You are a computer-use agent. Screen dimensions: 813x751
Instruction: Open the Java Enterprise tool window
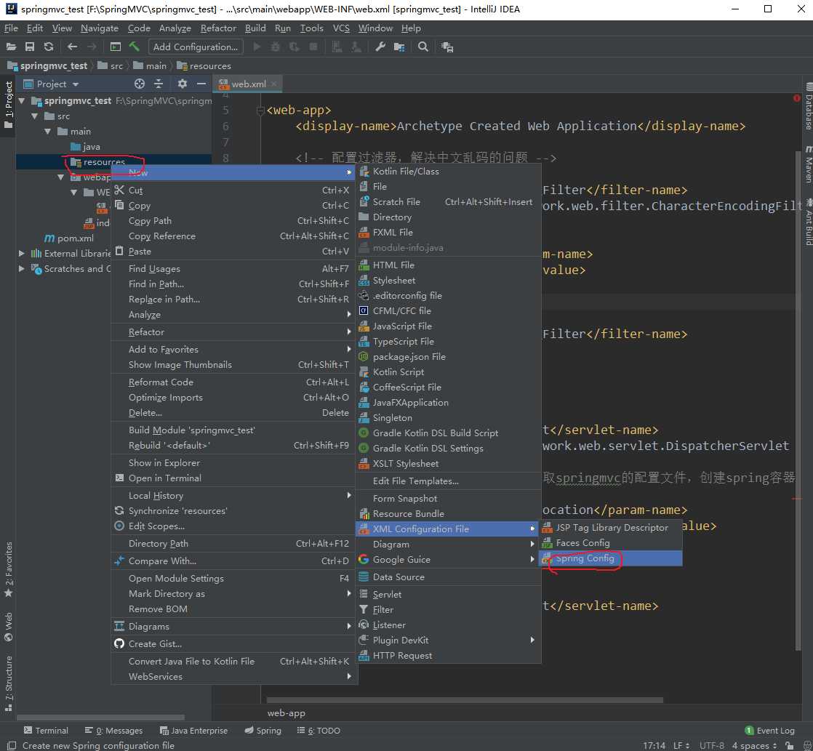click(194, 730)
